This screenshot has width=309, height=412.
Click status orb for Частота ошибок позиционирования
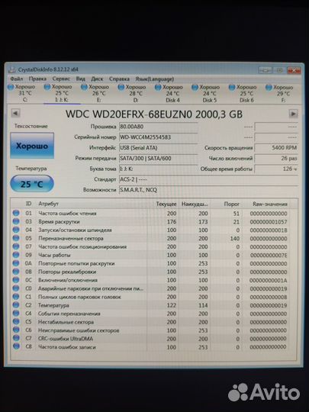[x=16, y=246]
